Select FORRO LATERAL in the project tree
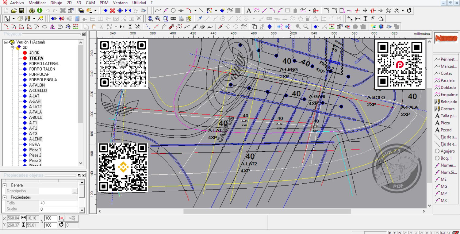Viewport: 460px width, 234px height. (x=44, y=63)
